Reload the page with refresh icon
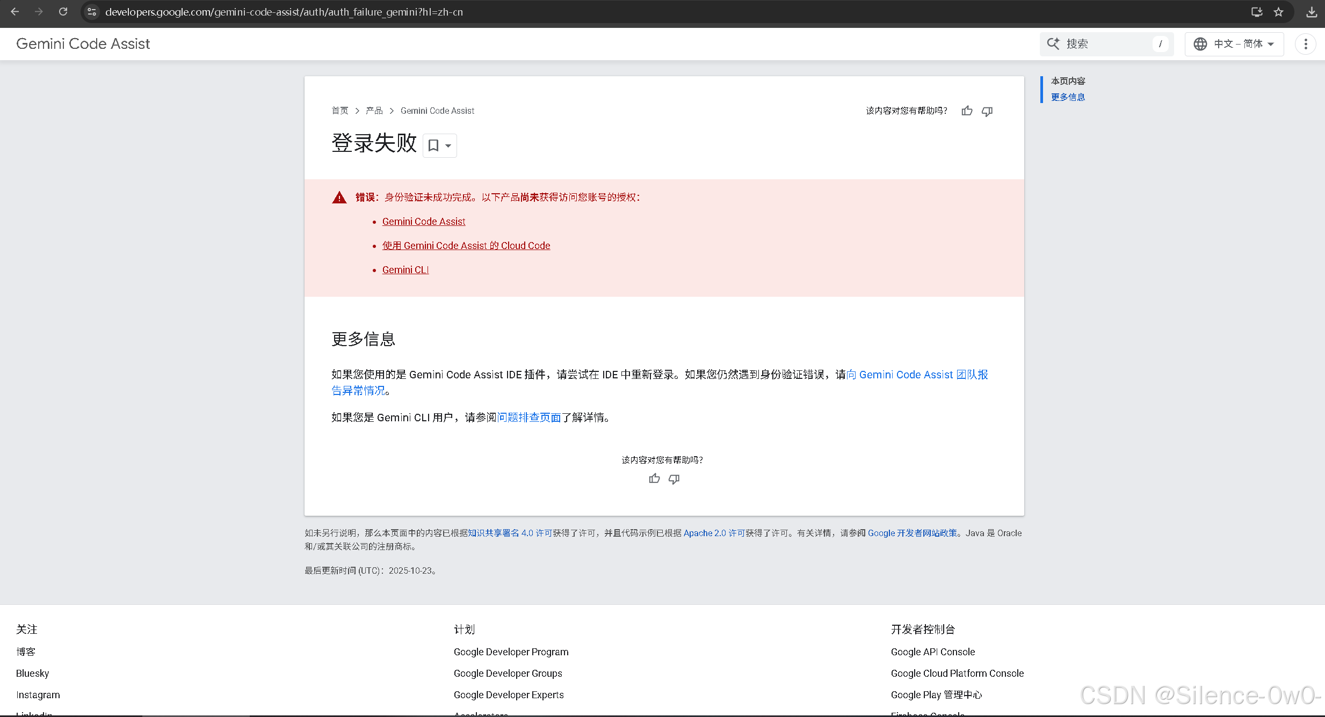 click(63, 11)
